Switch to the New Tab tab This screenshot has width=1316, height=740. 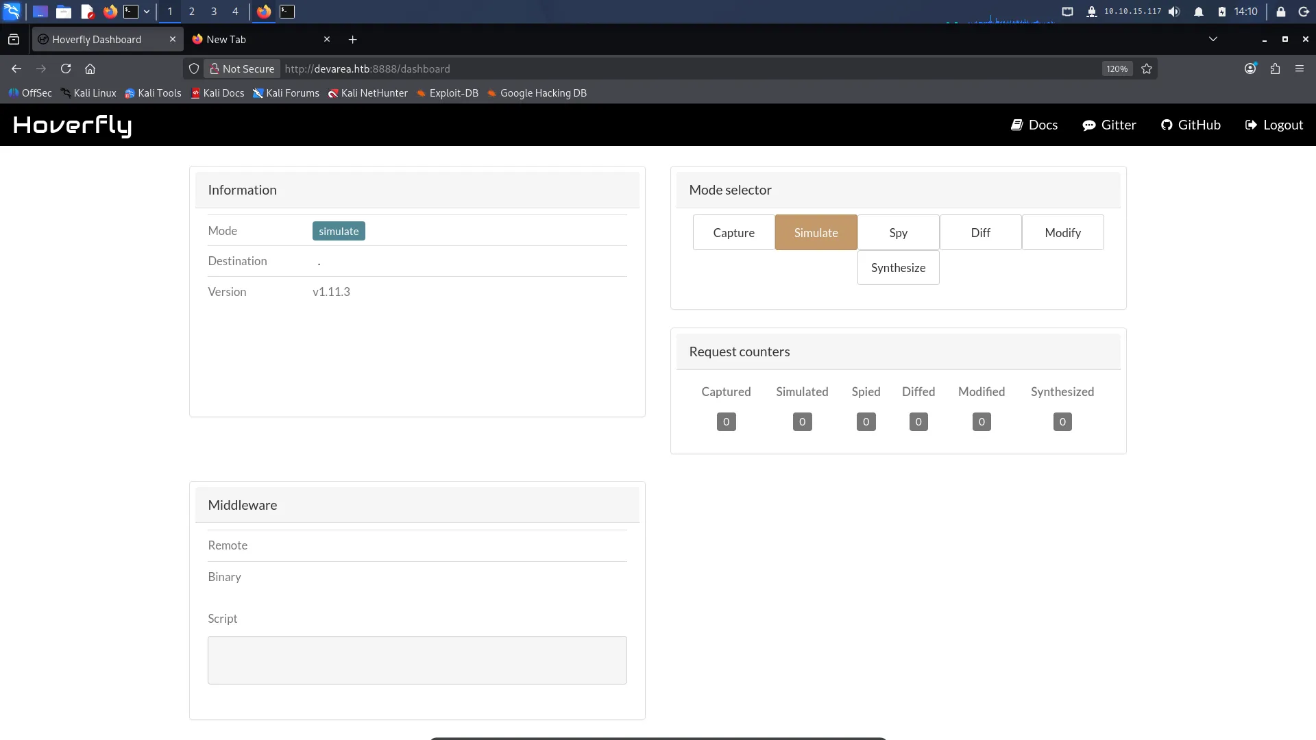[x=260, y=39]
